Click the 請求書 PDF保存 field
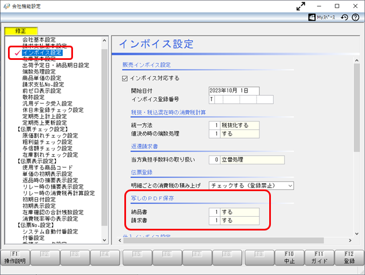Viewport: 365px width, 275px height. click(234, 220)
